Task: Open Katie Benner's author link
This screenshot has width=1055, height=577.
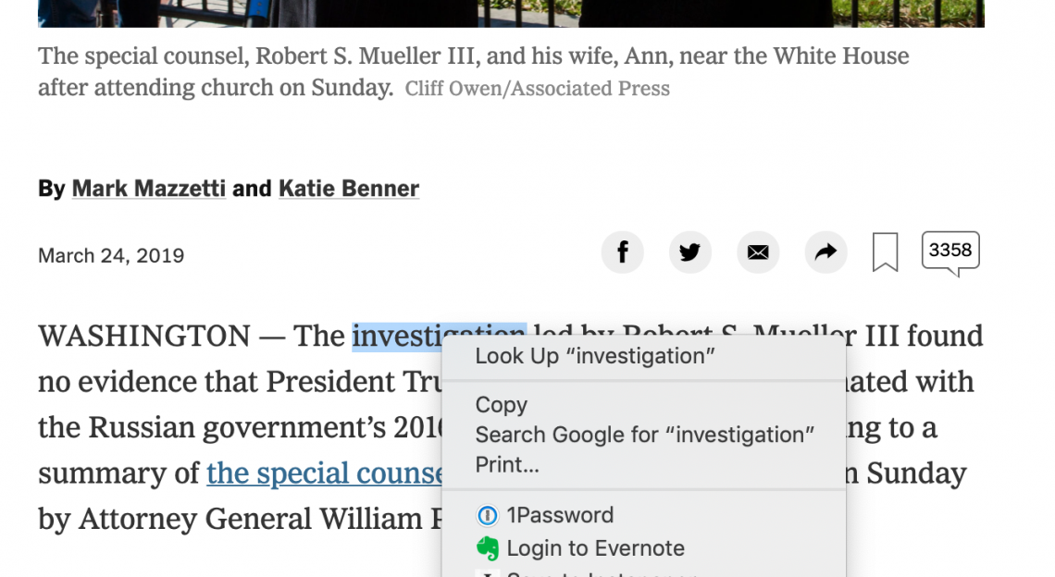Action: pyautogui.click(x=349, y=189)
